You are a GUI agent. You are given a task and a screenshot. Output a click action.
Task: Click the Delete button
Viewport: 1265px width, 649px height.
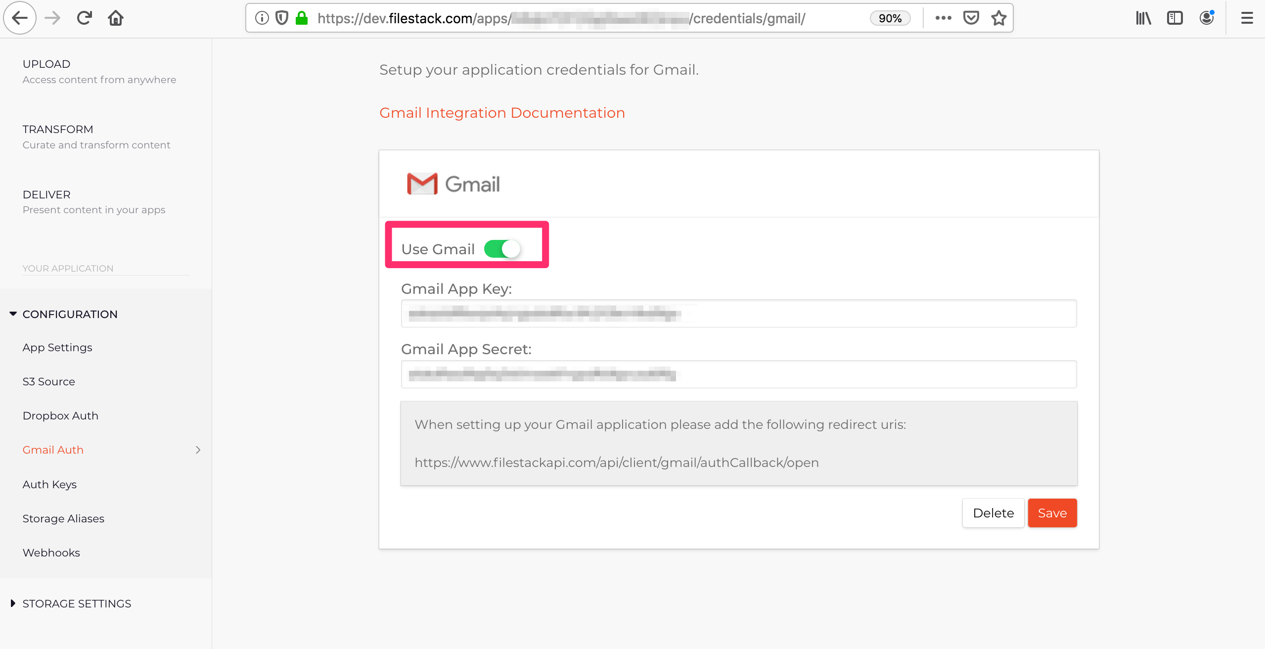[x=993, y=512]
